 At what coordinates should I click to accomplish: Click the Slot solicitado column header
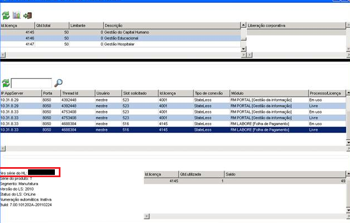click(140, 93)
